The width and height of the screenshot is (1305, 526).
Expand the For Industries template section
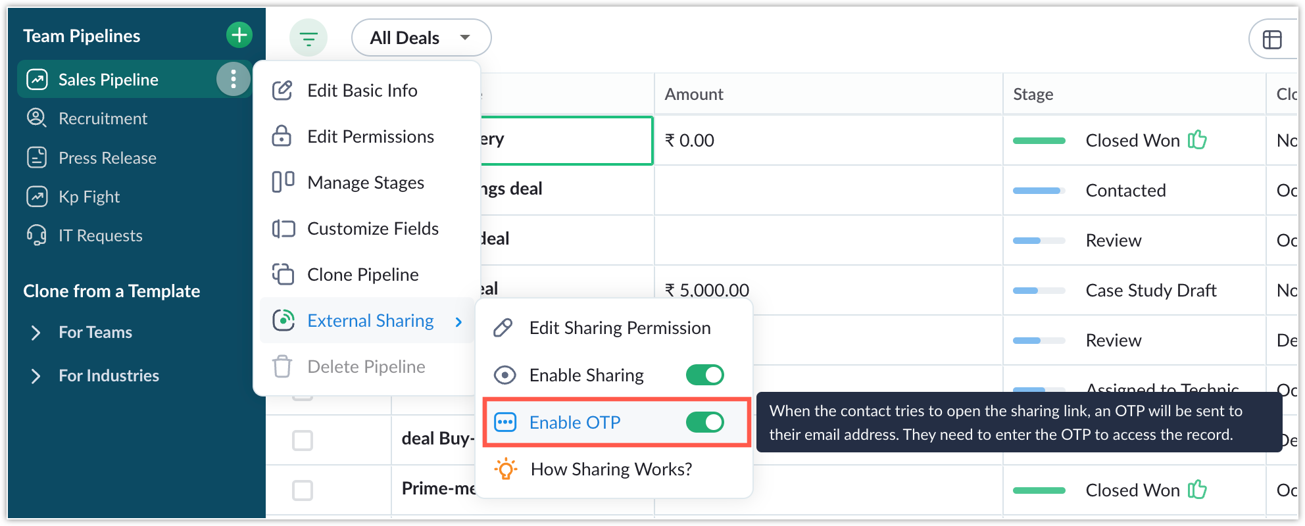coord(36,376)
